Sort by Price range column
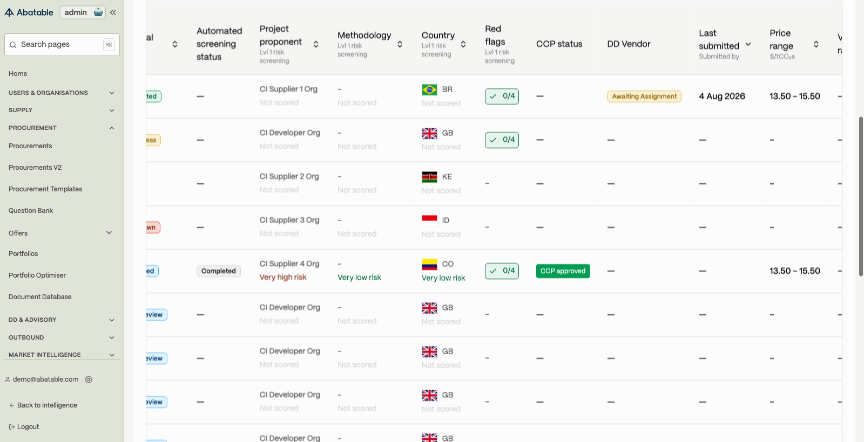The width and height of the screenshot is (864, 442). click(x=816, y=44)
